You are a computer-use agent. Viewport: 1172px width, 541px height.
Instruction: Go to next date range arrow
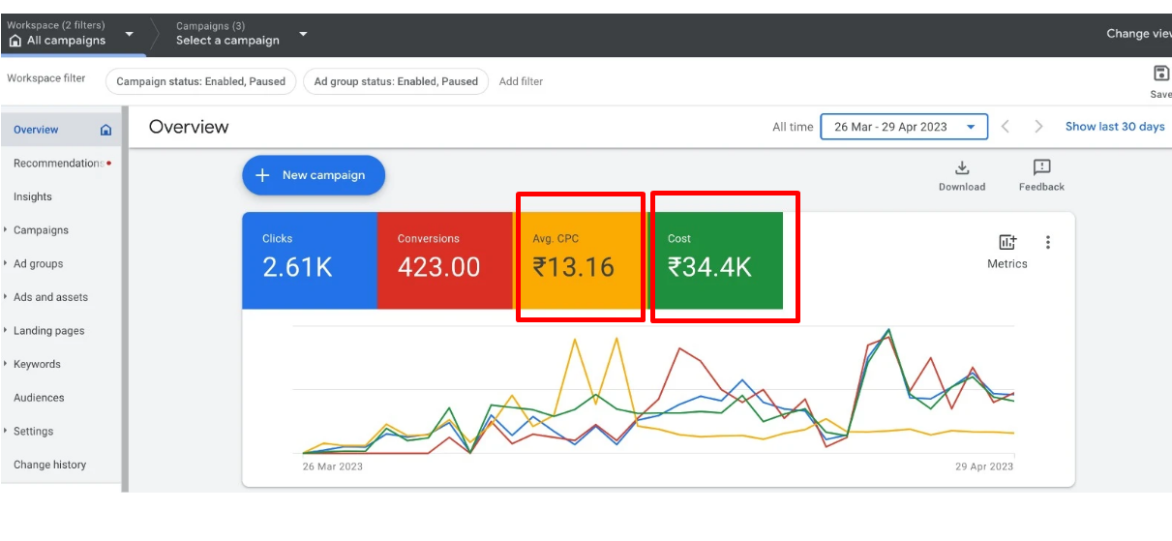[x=1038, y=127]
